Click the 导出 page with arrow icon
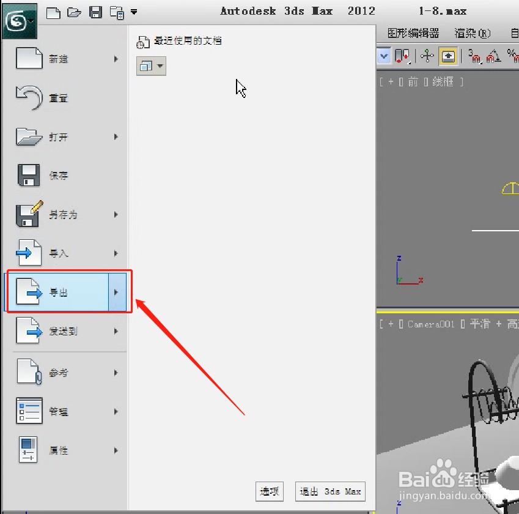The image size is (519, 514). point(29,292)
